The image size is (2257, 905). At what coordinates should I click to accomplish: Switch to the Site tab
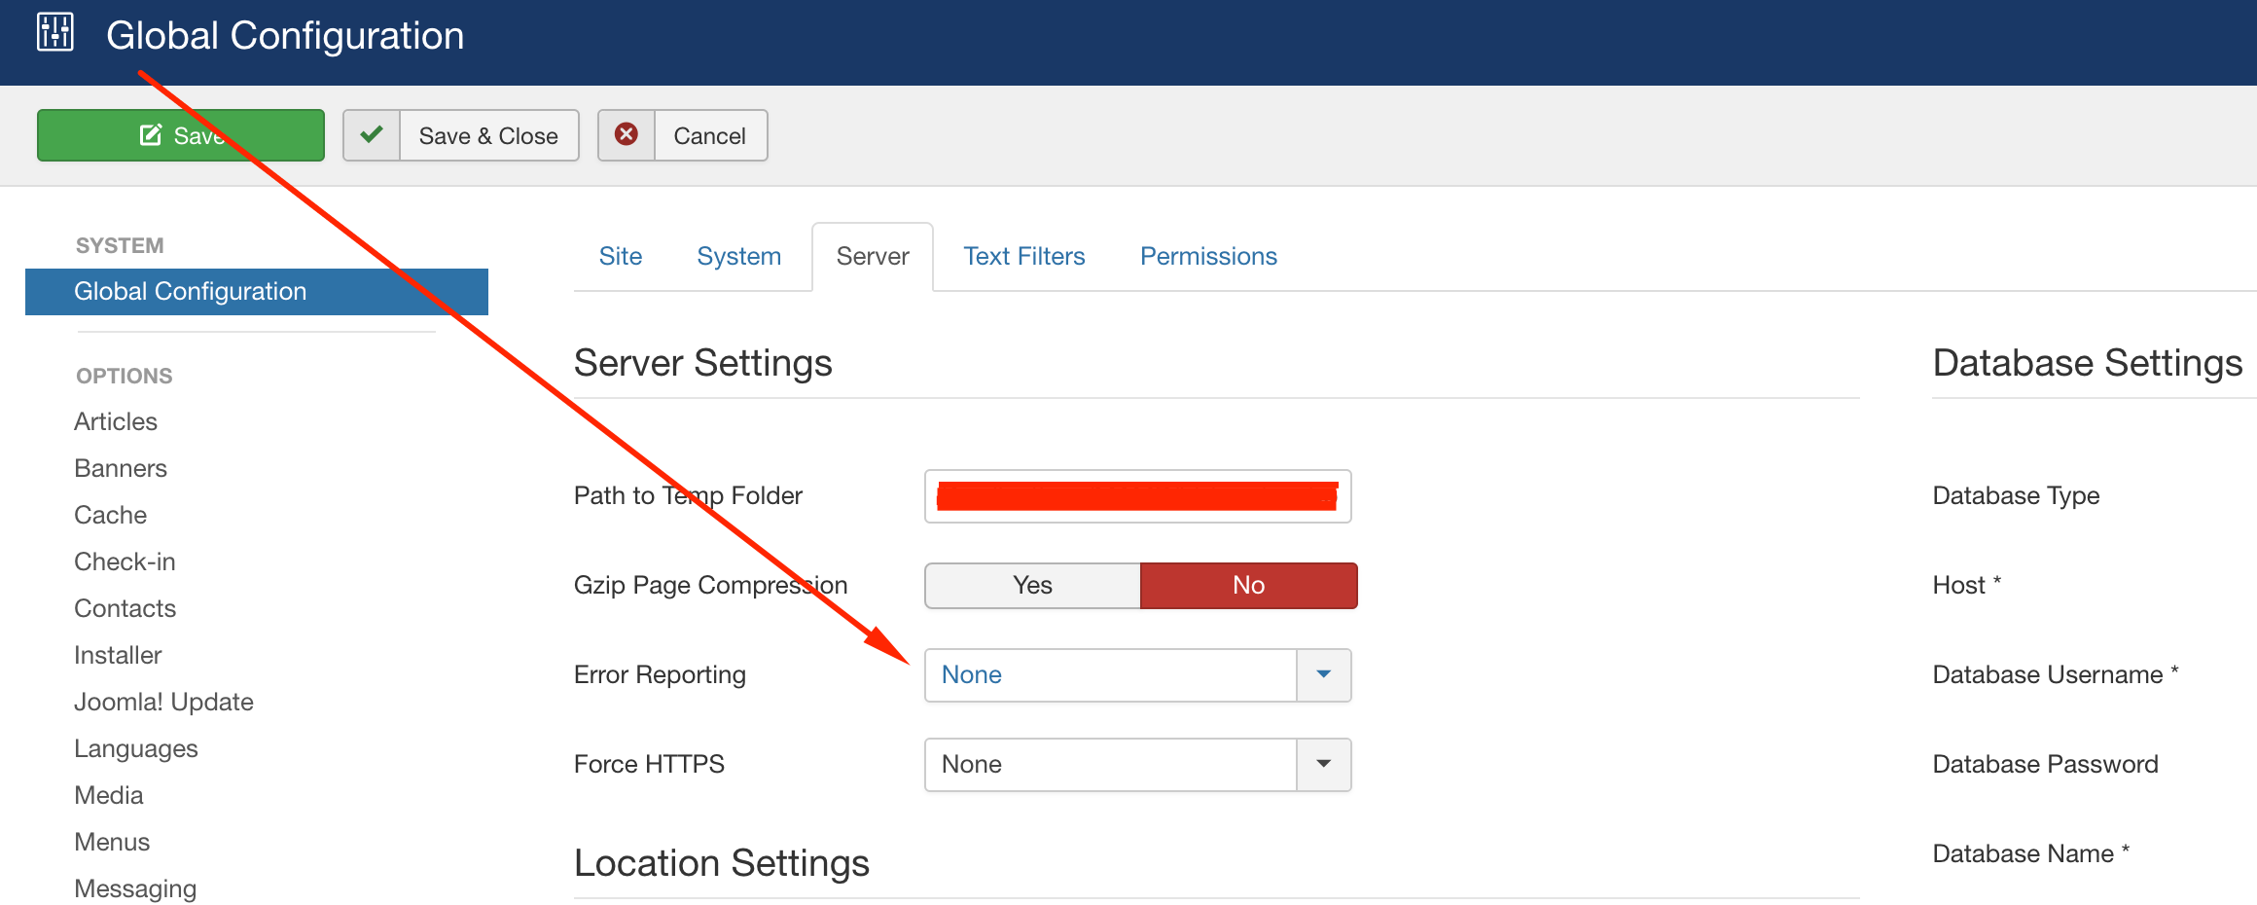620,256
